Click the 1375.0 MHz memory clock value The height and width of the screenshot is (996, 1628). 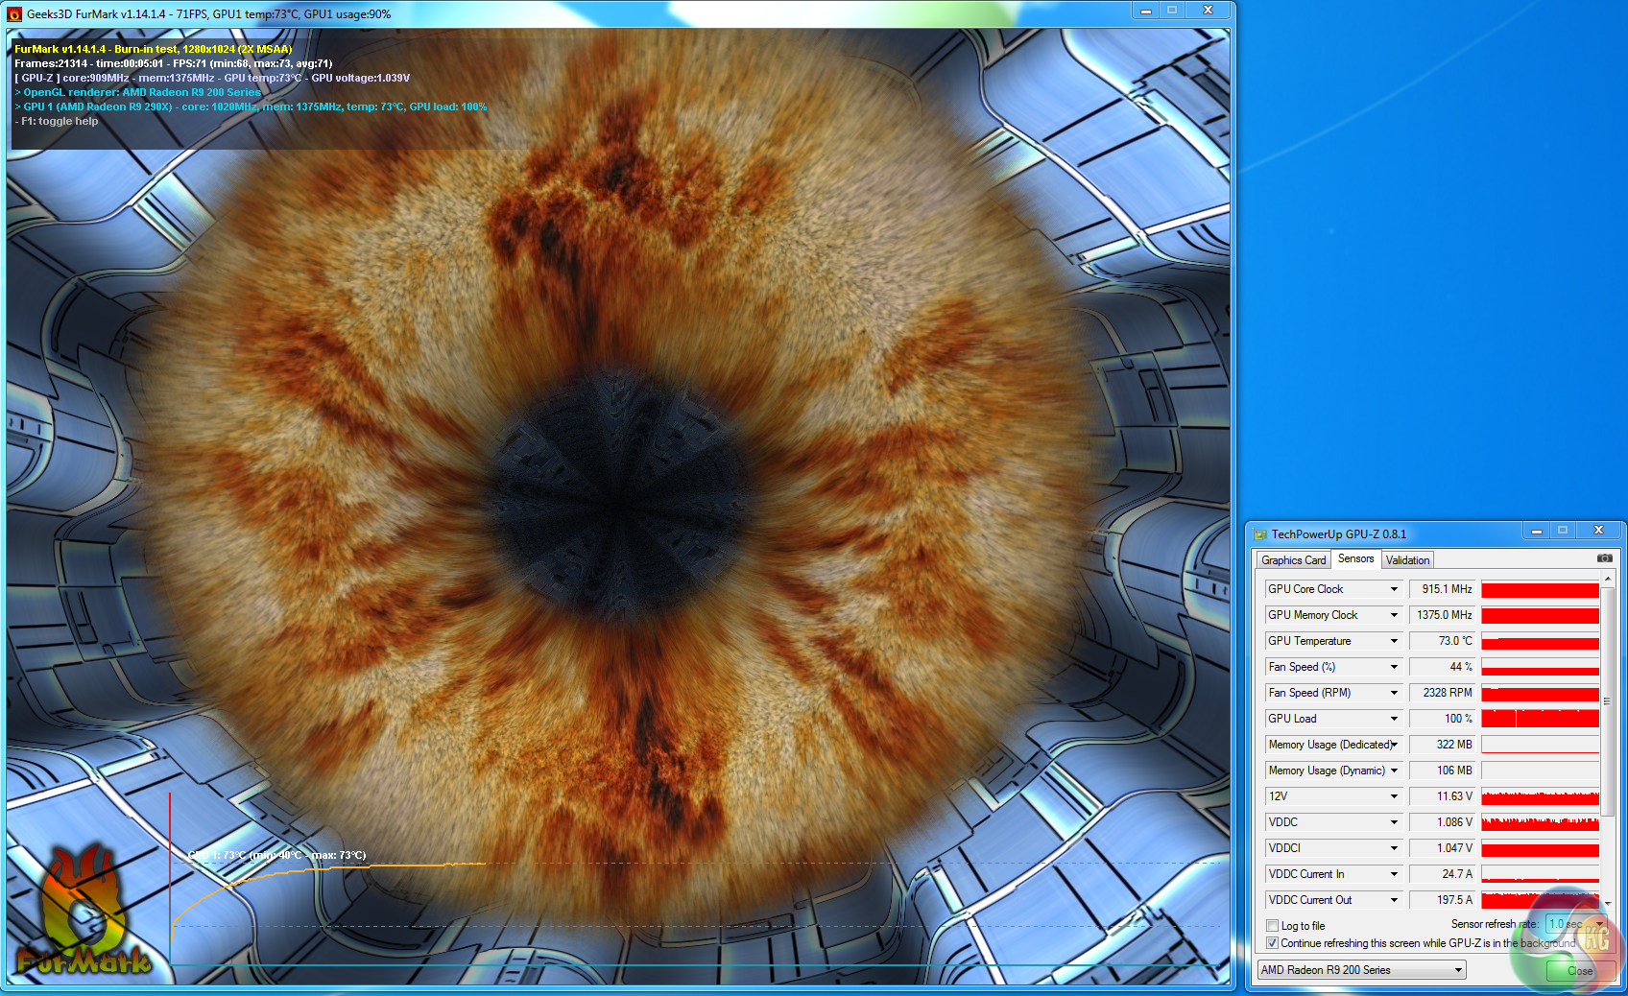coord(1442,615)
